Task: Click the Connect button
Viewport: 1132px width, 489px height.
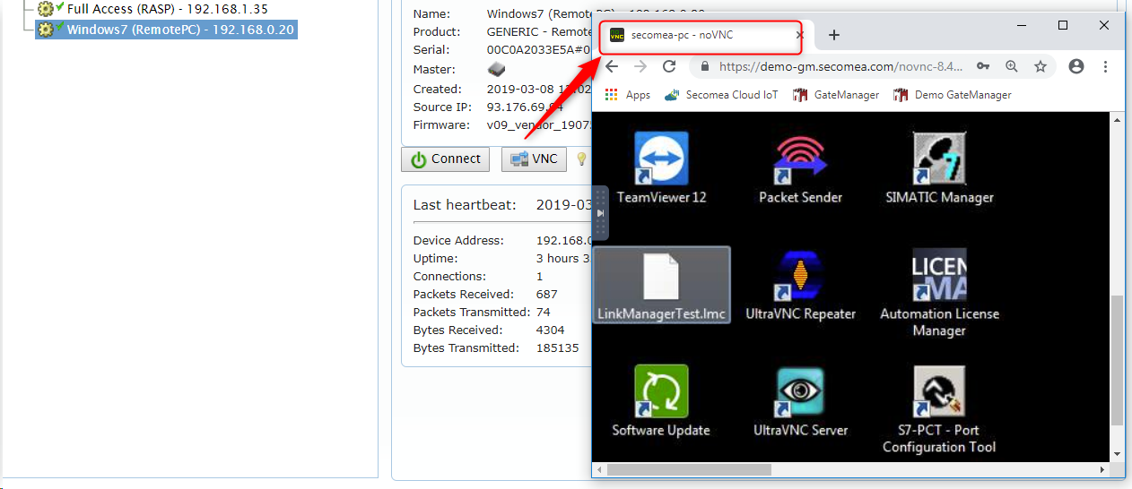Action: pyautogui.click(x=446, y=159)
